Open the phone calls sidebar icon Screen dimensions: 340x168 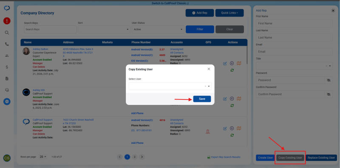(x=7, y=44)
